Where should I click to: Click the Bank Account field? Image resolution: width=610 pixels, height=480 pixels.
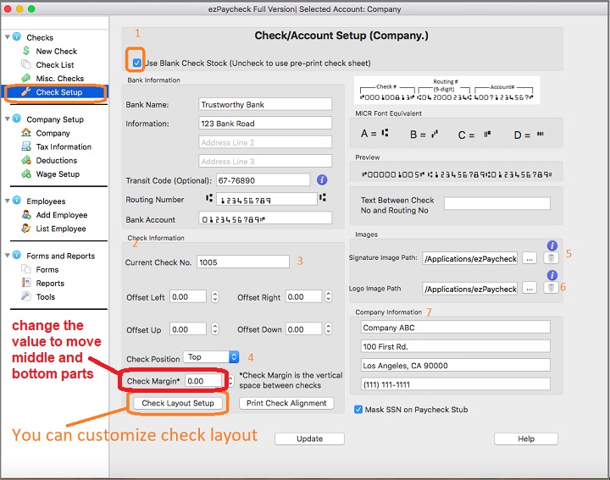pos(265,218)
